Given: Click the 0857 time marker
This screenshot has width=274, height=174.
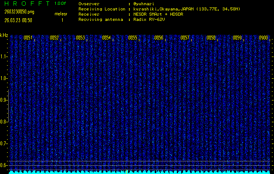Looking at the screenshot, I should click(185, 38).
